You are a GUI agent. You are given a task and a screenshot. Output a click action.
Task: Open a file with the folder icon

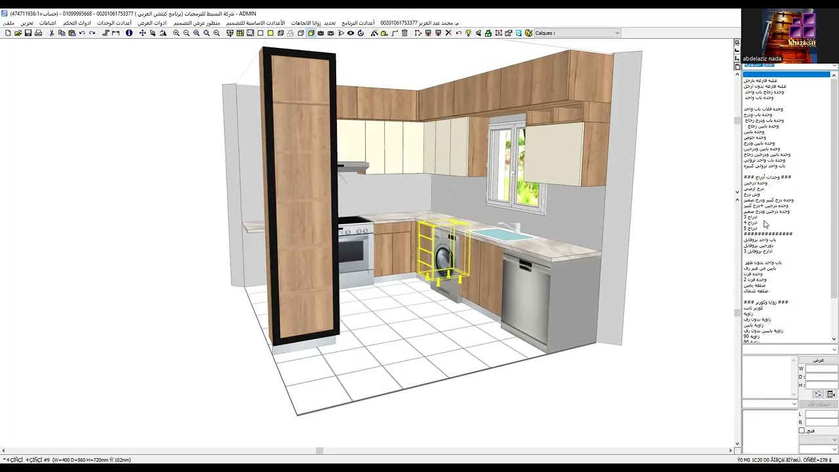[18, 33]
